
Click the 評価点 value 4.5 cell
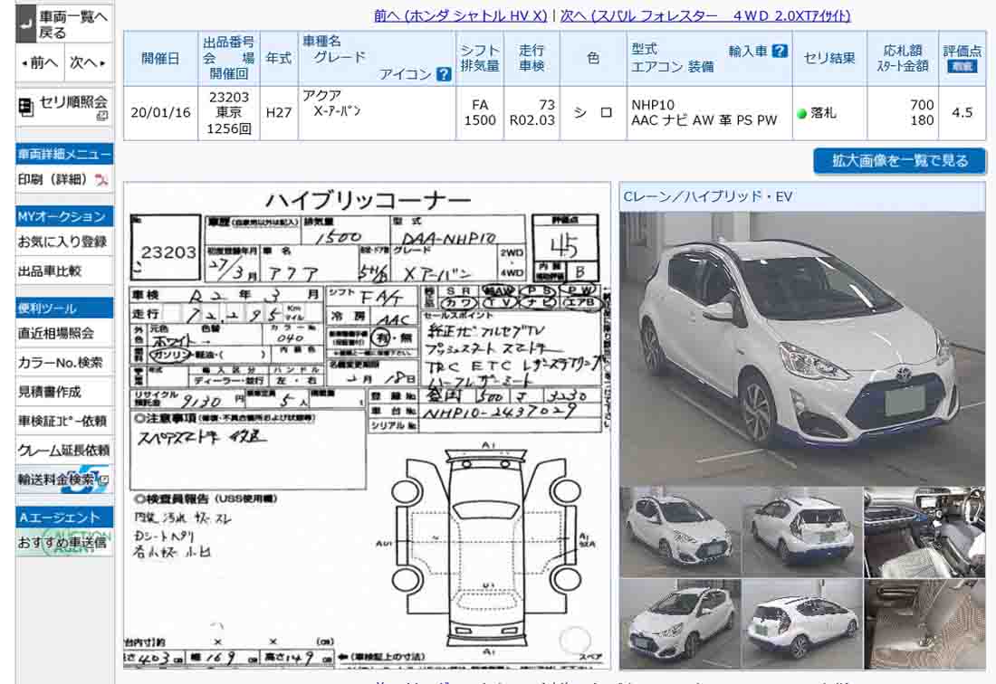962,113
